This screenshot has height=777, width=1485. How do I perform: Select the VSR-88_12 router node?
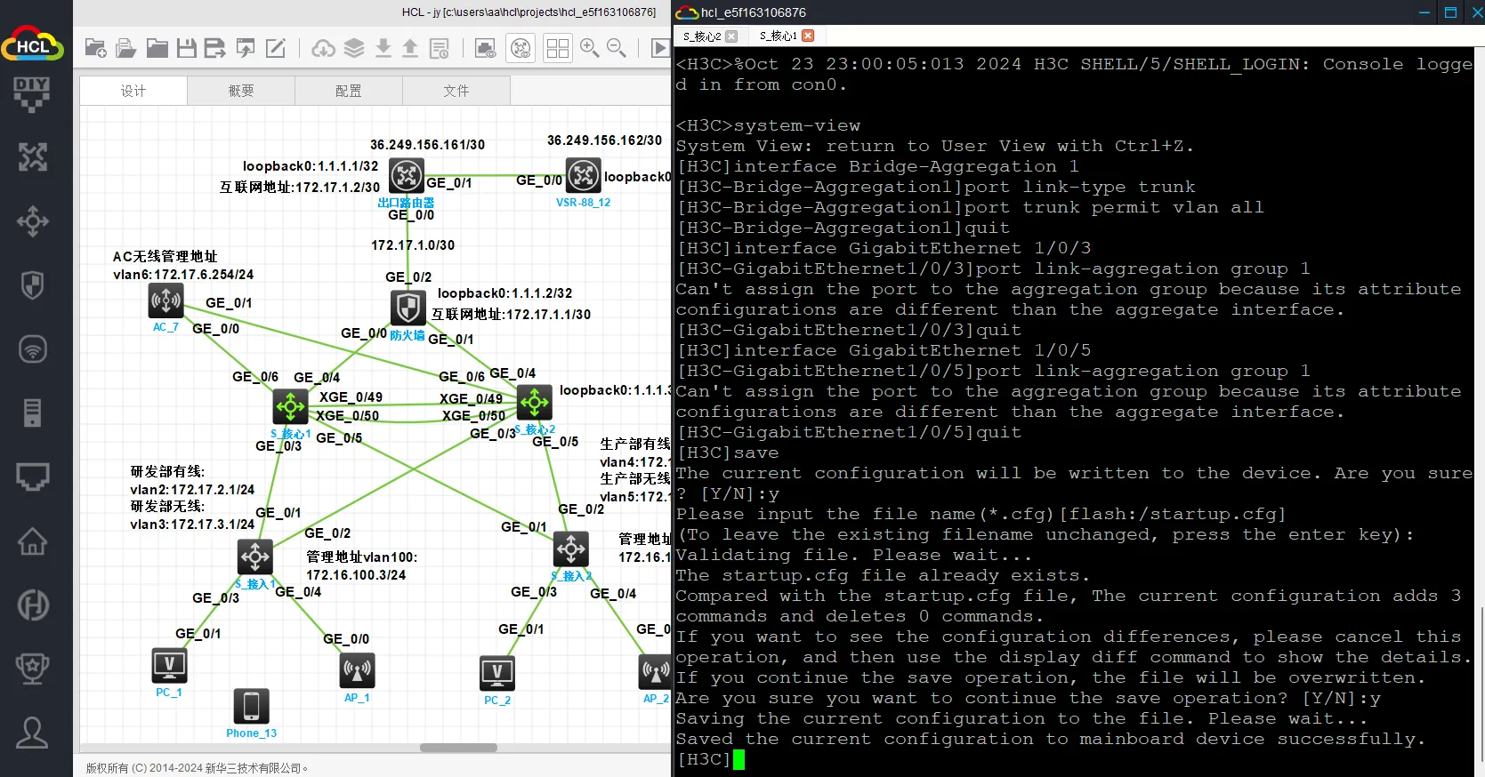(x=583, y=176)
